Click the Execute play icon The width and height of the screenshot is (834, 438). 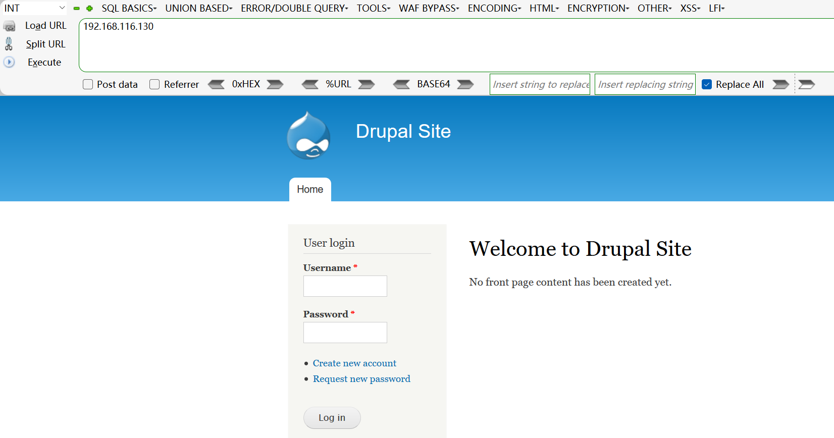pos(9,62)
